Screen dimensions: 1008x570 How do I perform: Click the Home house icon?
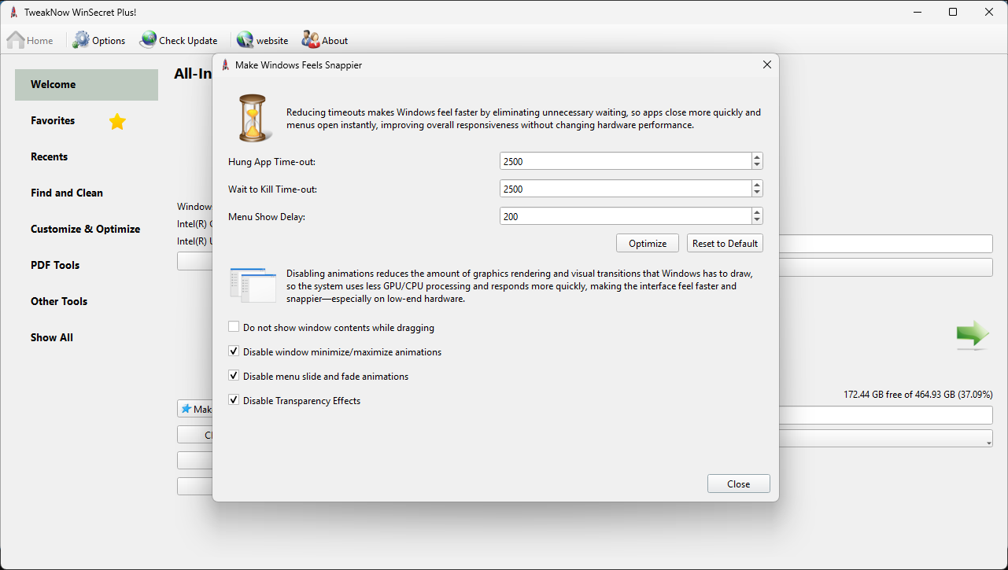pos(16,40)
